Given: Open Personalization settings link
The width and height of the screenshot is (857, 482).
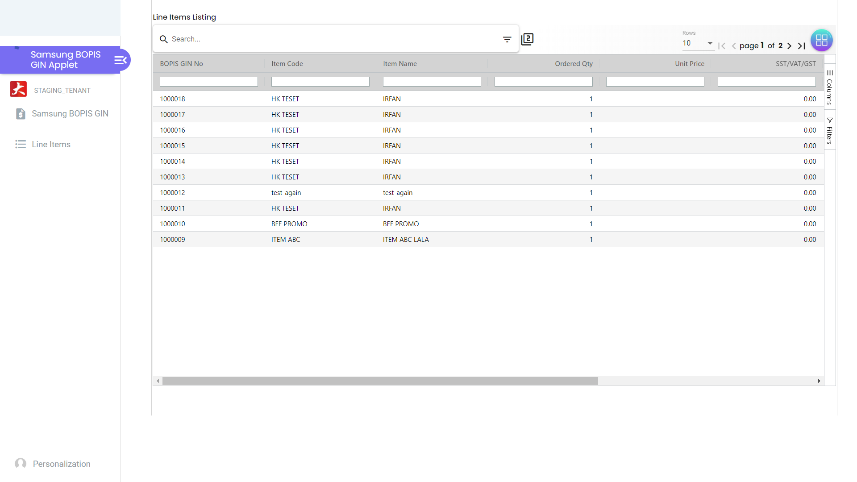Looking at the screenshot, I should tap(61, 464).
